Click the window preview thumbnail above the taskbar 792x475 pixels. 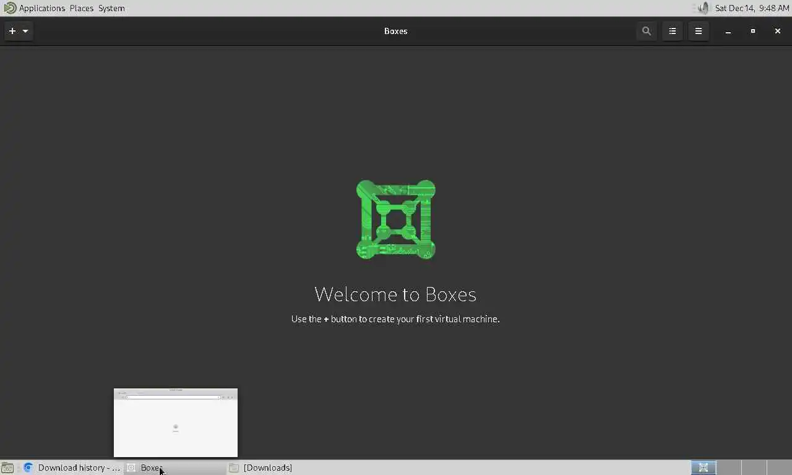click(176, 422)
